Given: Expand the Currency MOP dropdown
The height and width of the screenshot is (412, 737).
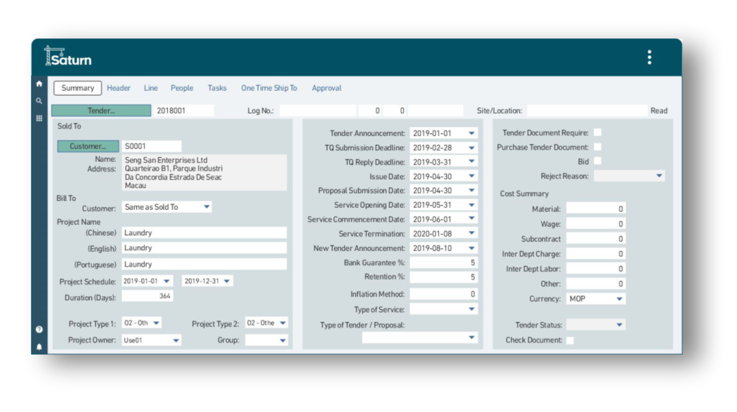Looking at the screenshot, I should coord(619,299).
